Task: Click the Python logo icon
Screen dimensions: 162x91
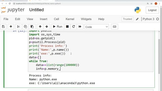Action: [138, 10]
